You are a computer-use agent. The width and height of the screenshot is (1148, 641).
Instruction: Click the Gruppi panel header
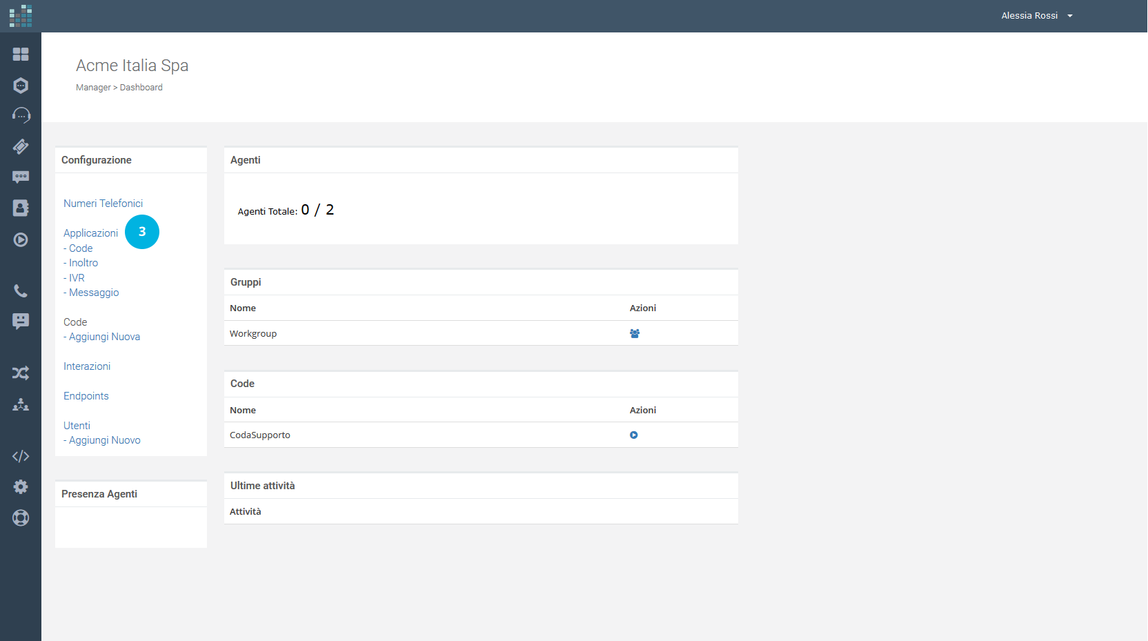[481, 282]
